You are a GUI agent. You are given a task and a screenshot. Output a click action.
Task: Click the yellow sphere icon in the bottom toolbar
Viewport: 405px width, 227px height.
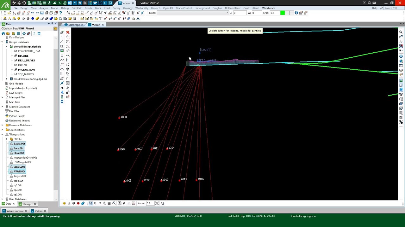tap(64, 203)
